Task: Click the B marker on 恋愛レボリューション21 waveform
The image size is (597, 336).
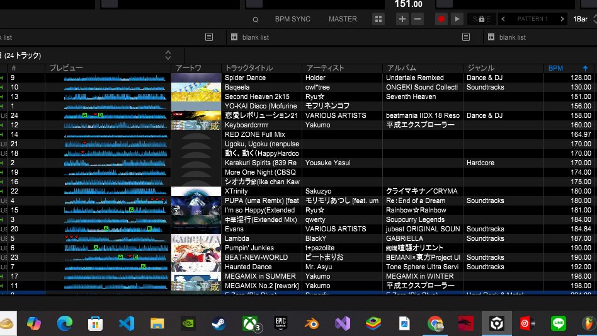Action: [x=100, y=115]
